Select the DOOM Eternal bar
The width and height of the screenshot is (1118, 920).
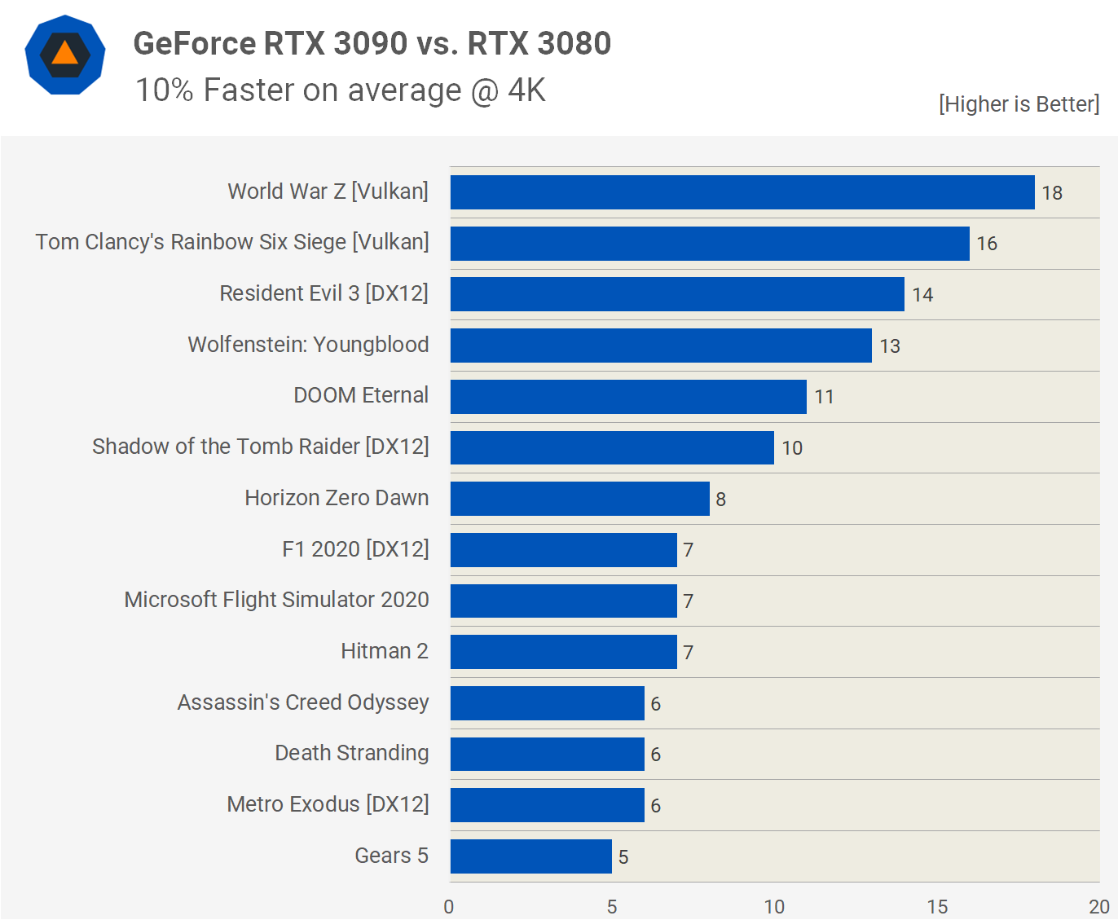click(x=628, y=397)
